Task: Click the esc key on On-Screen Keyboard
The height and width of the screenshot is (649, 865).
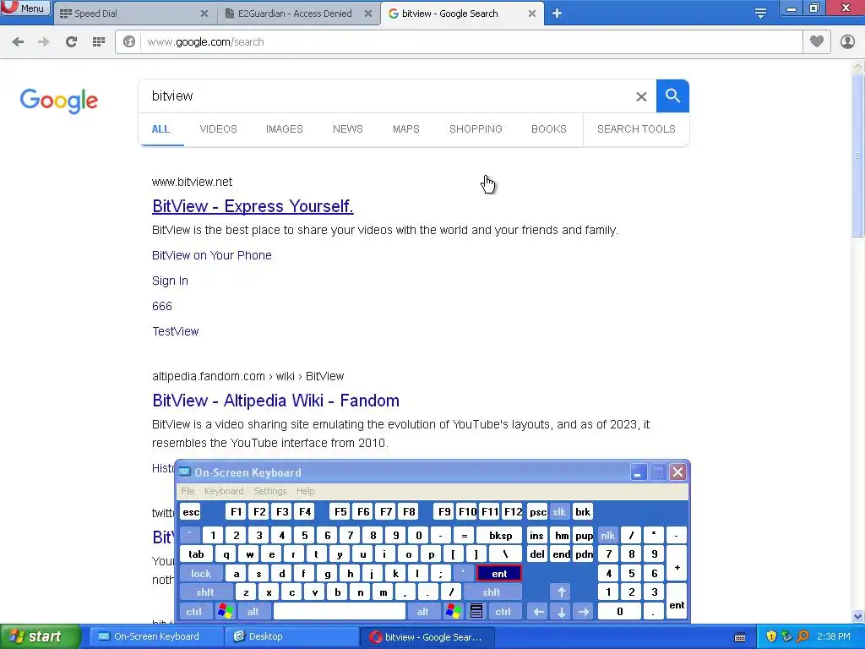Action: 191,512
